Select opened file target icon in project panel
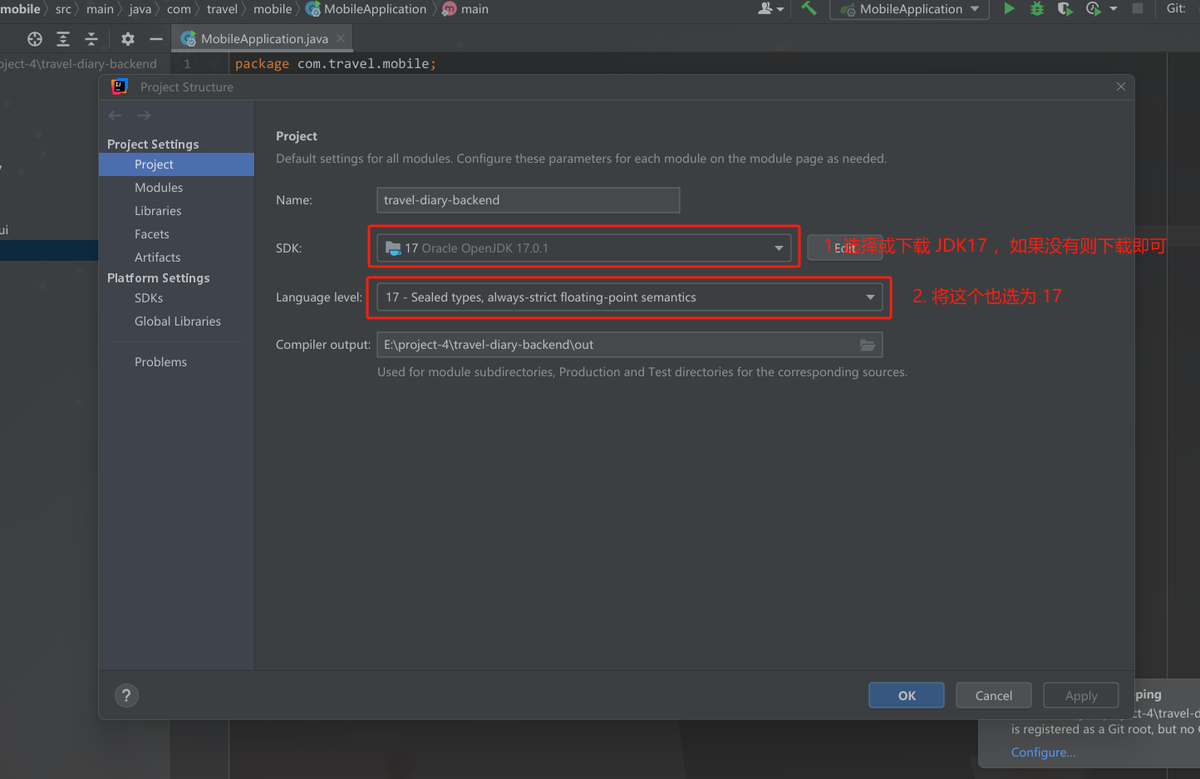This screenshot has width=1200, height=779. pyautogui.click(x=35, y=39)
